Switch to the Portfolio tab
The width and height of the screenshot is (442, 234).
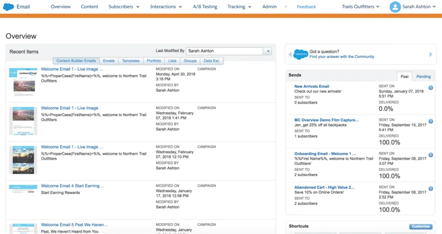[x=154, y=60]
